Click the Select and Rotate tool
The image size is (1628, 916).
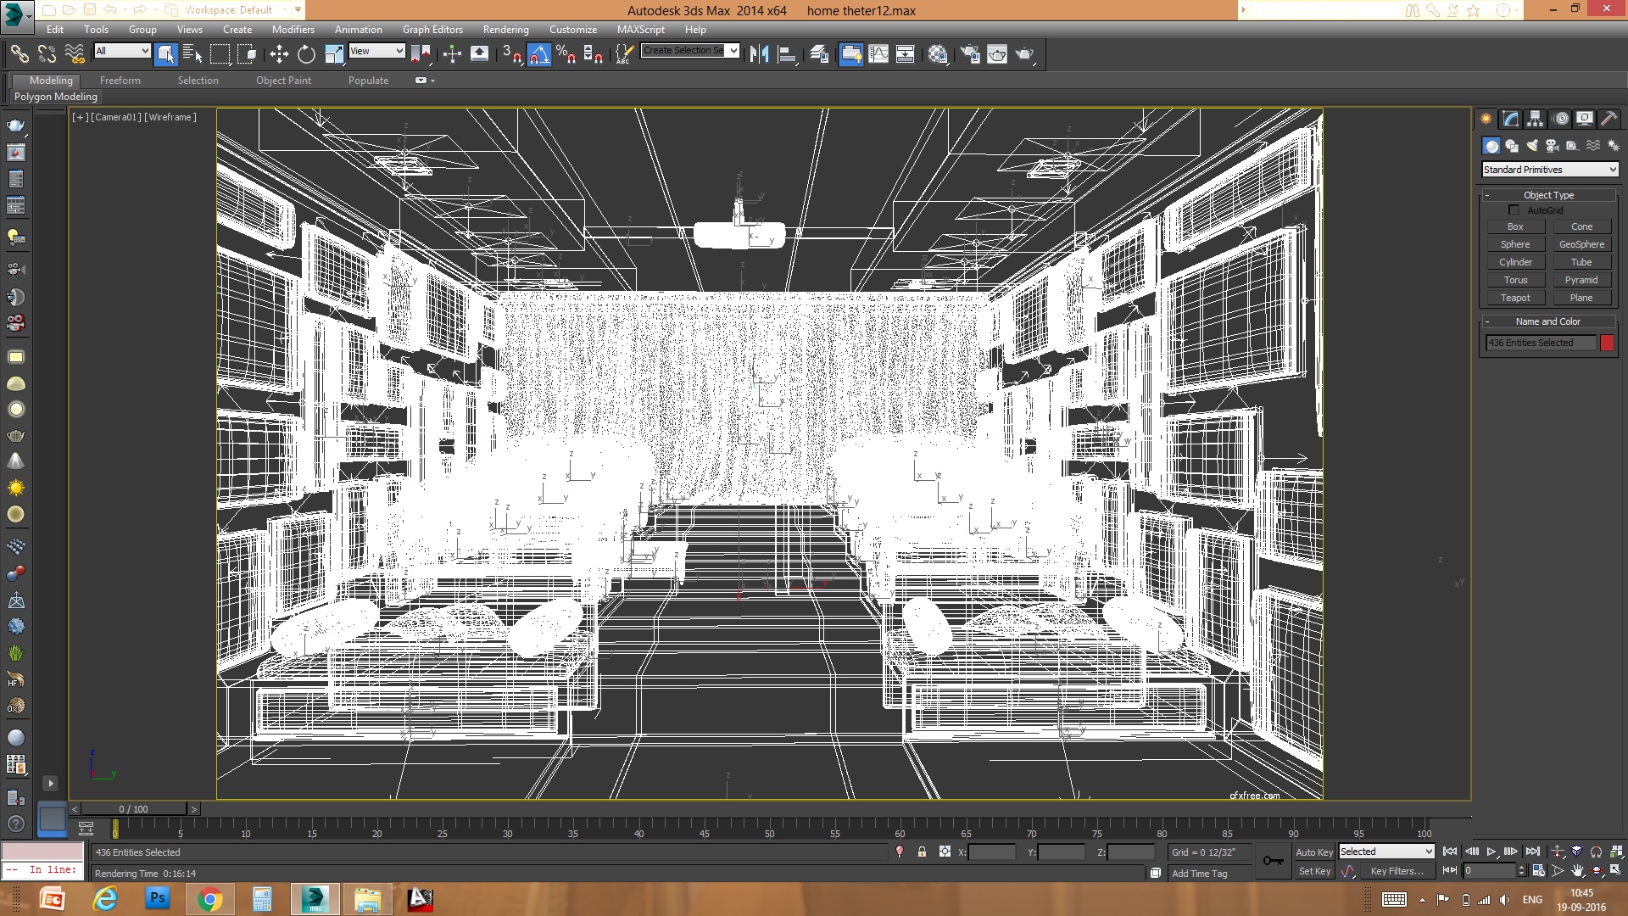click(306, 54)
